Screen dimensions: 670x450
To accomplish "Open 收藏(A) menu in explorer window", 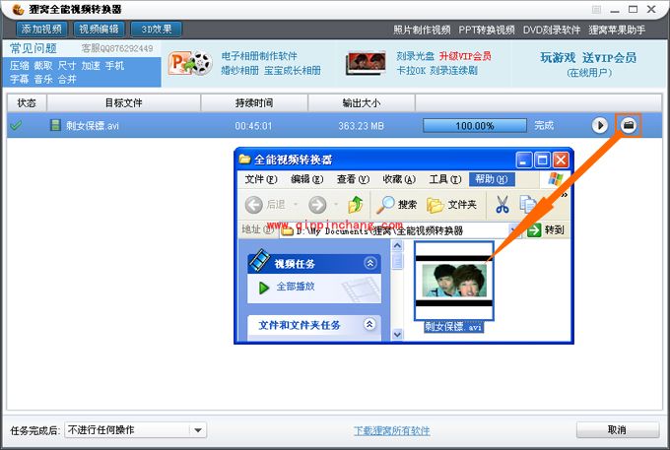I will 399,179.
